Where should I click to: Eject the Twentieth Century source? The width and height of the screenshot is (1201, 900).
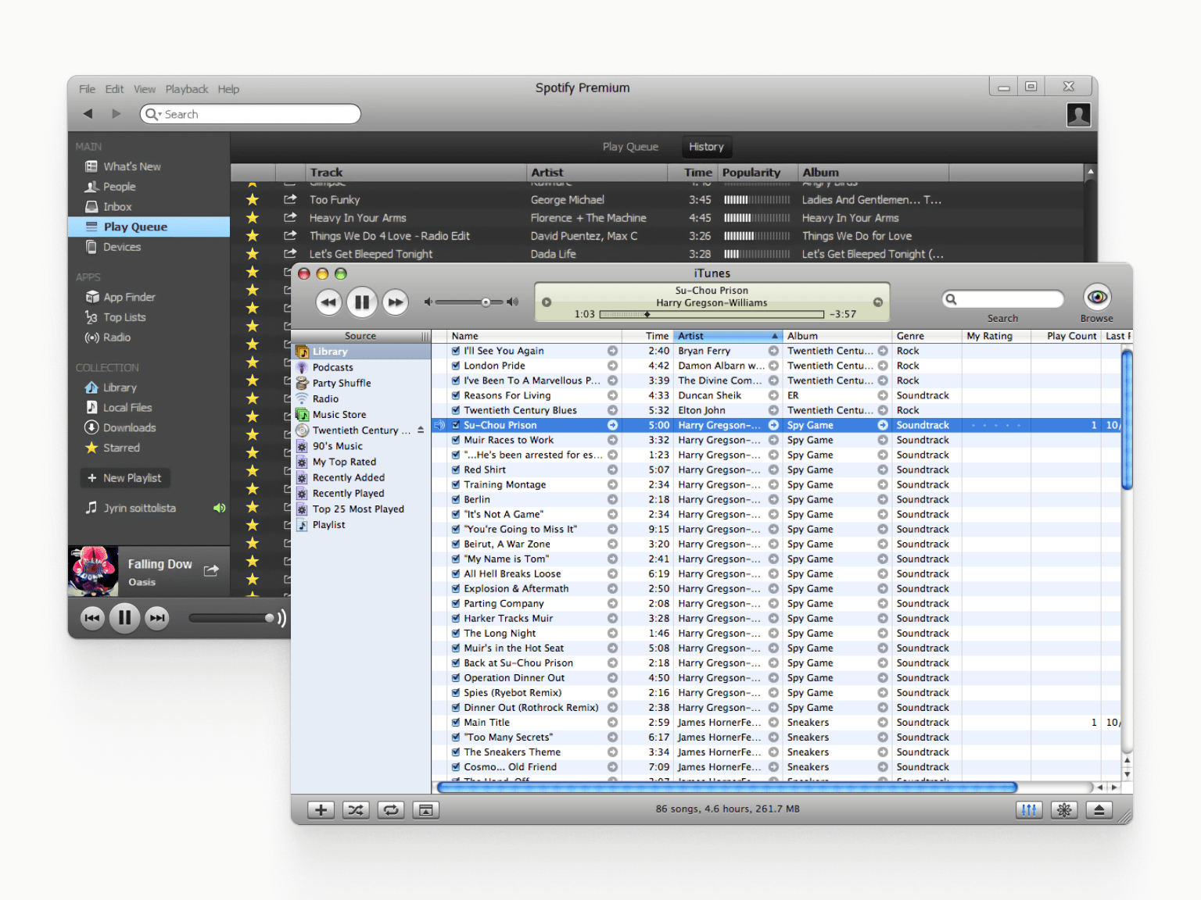(x=421, y=430)
